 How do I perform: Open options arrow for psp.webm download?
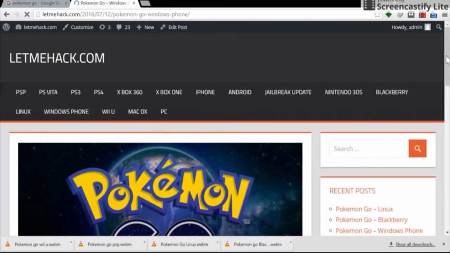tap(144, 242)
